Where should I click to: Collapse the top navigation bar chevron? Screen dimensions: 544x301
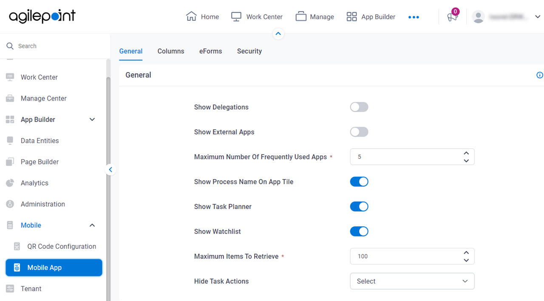(278, 33)
